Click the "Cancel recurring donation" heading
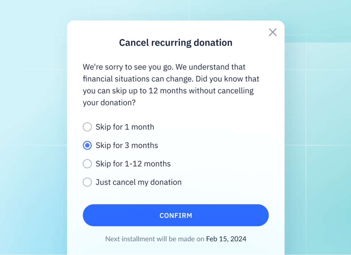Viewport: 351px width, 255px height. [x=175, y=42]
